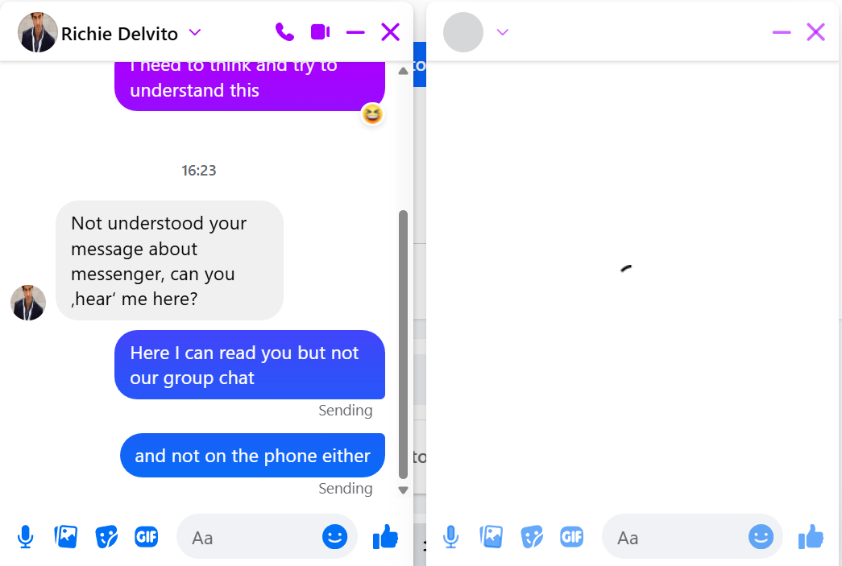842x566 pixels.
Task: Open the sticker picker in Richie's chat
Action: click(106, 536)
